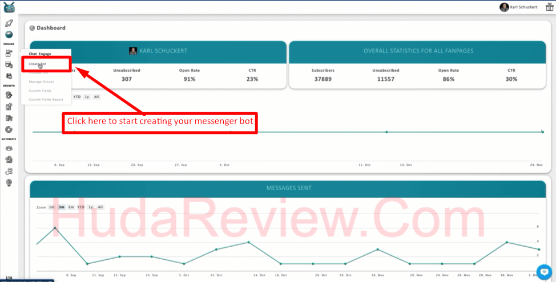Zoom Messages Sent chart to YTD
Image resolution: width=556 pixels, height=282 pixels.
(81, 207)
